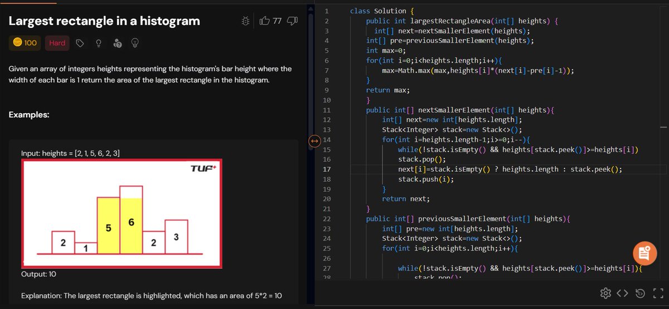
Task: Open editor settings gear icon
Action: coord(605,293)
